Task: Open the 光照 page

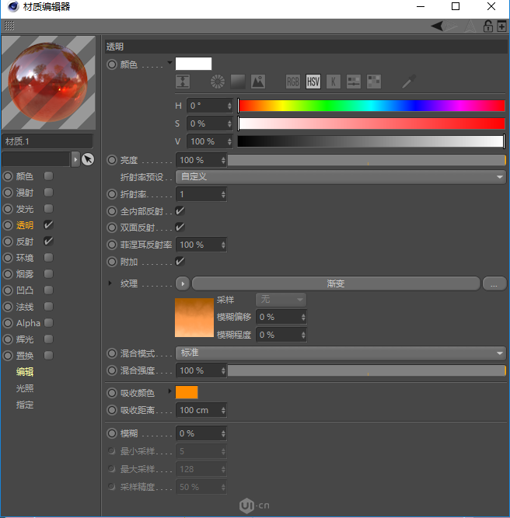Action: (x=25, y=388)
